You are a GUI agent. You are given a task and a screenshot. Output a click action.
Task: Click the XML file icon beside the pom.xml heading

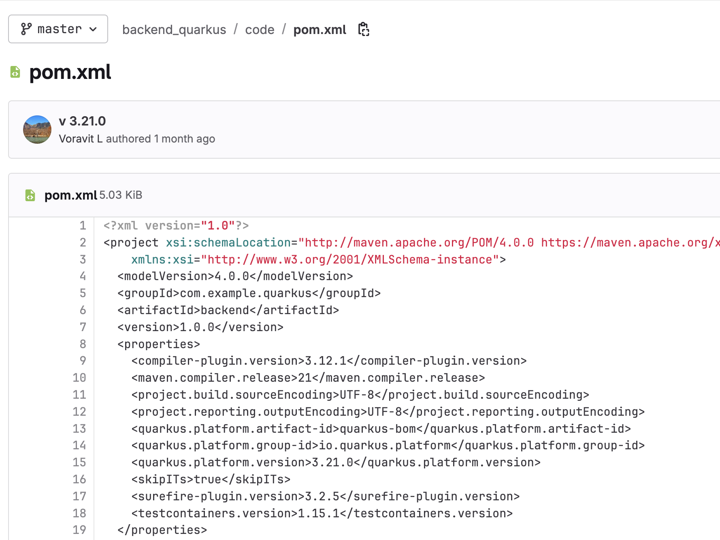pyautogui.click(x=15, y=72)
